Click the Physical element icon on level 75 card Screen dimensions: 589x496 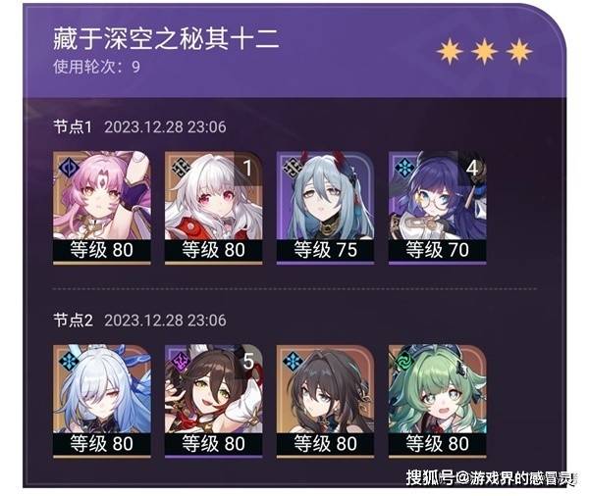pyautogui.click(x=293, y=168)
